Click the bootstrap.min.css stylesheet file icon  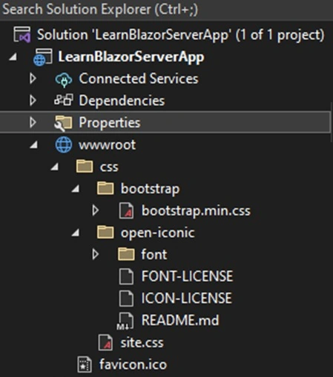pyautogui.click(x=126, y=210)
